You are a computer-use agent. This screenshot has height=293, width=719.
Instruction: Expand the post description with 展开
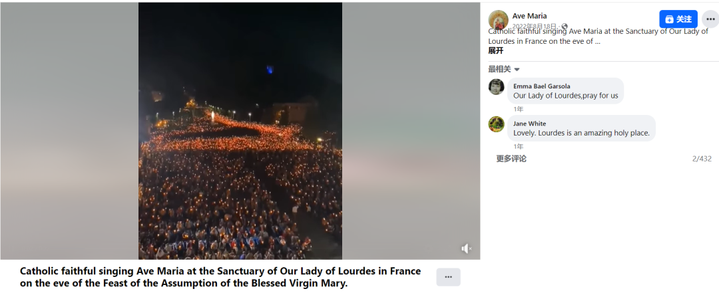click(x=496, y=50)
